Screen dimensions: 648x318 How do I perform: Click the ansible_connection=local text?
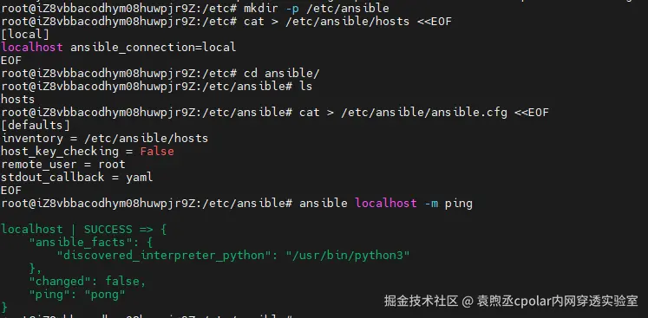pyautogui.click(x=154, y=48)
